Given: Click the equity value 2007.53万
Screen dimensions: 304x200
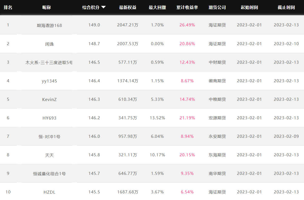Looking at the screenshot, I should pyautogui.click(x=128, y=44).
